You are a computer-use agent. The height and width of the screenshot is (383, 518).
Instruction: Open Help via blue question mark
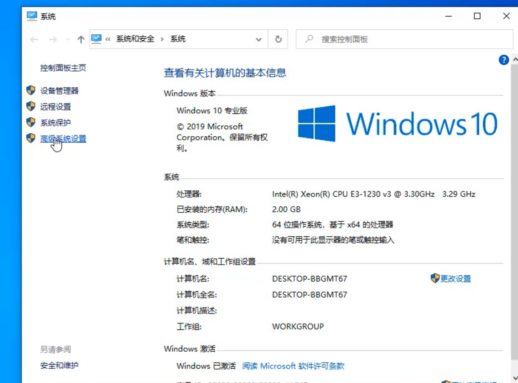(x=504, y=60)
